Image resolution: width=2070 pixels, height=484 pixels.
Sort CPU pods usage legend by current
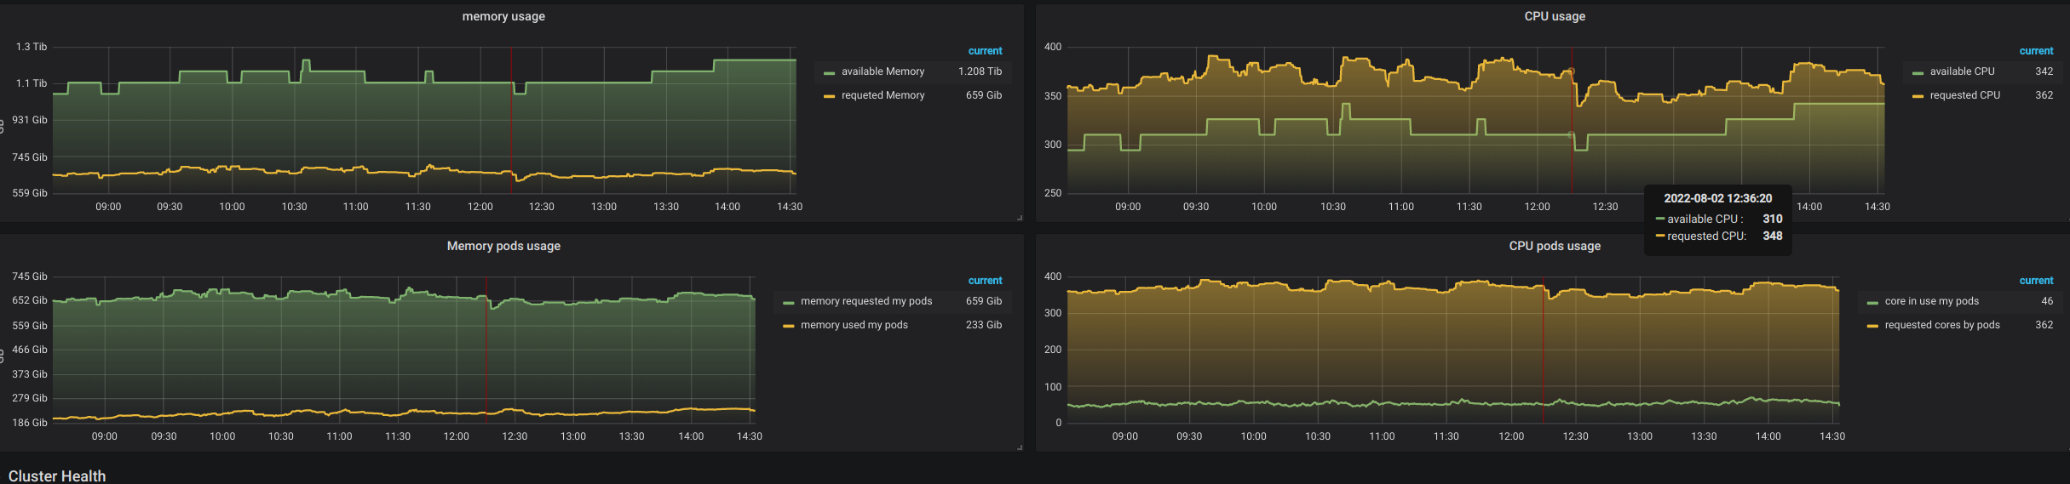point(2036,281)
